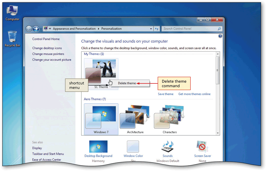Viewport: 266px width, 171px height.
Task: Expand the double-chevron breadcrumb overflow
Action: tap(50, 29)
